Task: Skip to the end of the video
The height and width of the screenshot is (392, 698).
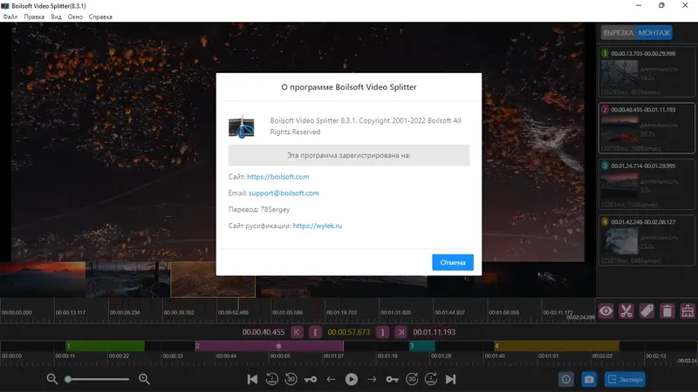Action: (x=450, y=379)
